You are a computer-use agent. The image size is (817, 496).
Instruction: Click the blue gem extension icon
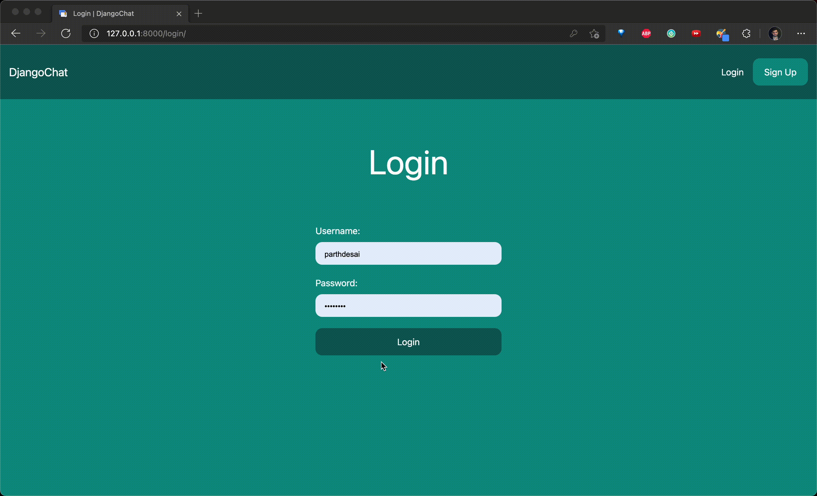tap(621, 33)
